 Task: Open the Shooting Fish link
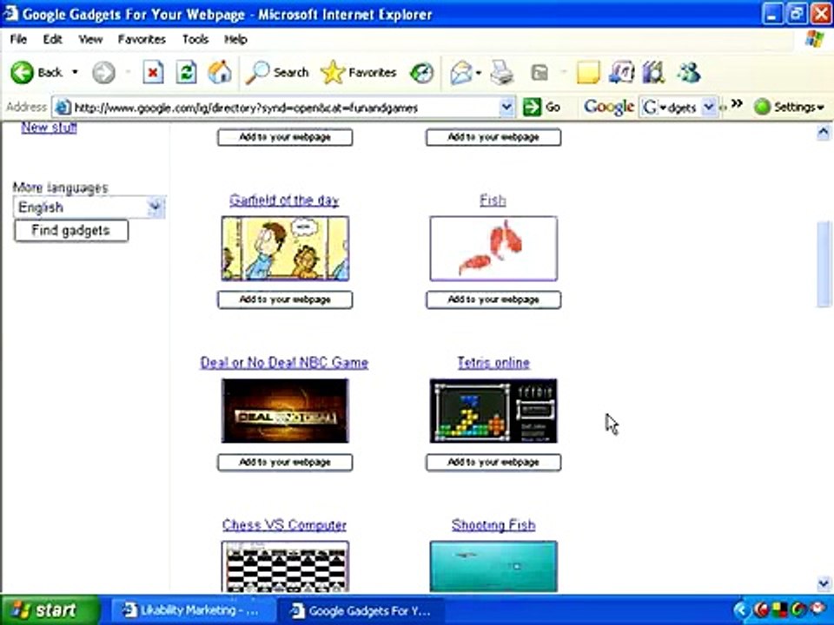click(493, 524)
